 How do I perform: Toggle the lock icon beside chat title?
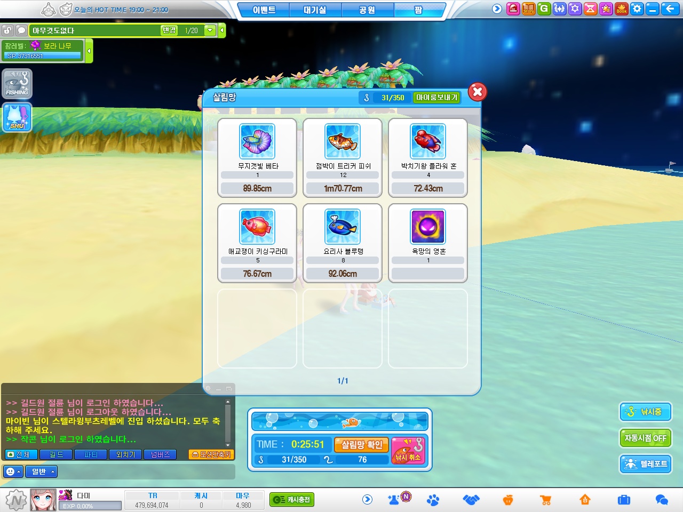click(7, 30)
